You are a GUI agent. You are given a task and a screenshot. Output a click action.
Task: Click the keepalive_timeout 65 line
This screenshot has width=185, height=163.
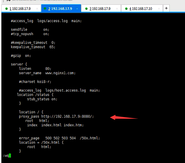[x=33, y=47]
